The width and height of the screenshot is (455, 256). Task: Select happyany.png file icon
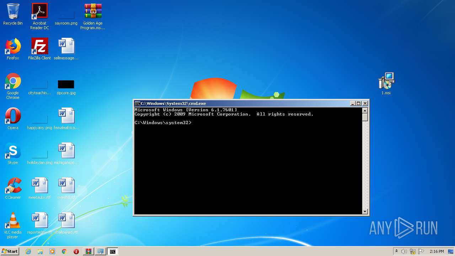coord(39,122)
